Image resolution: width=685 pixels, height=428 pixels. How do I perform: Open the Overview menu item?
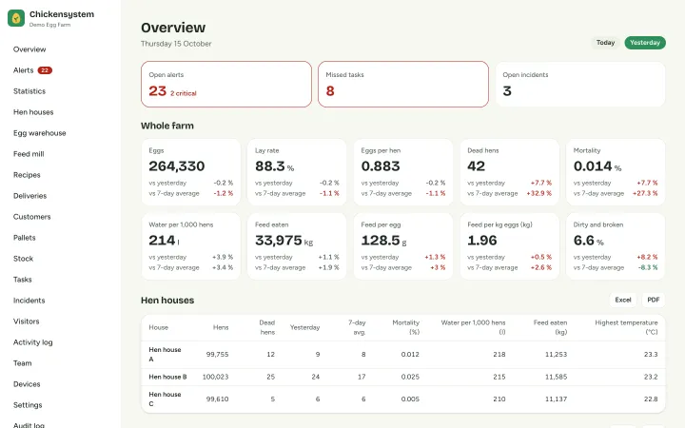tap(29, 49)
